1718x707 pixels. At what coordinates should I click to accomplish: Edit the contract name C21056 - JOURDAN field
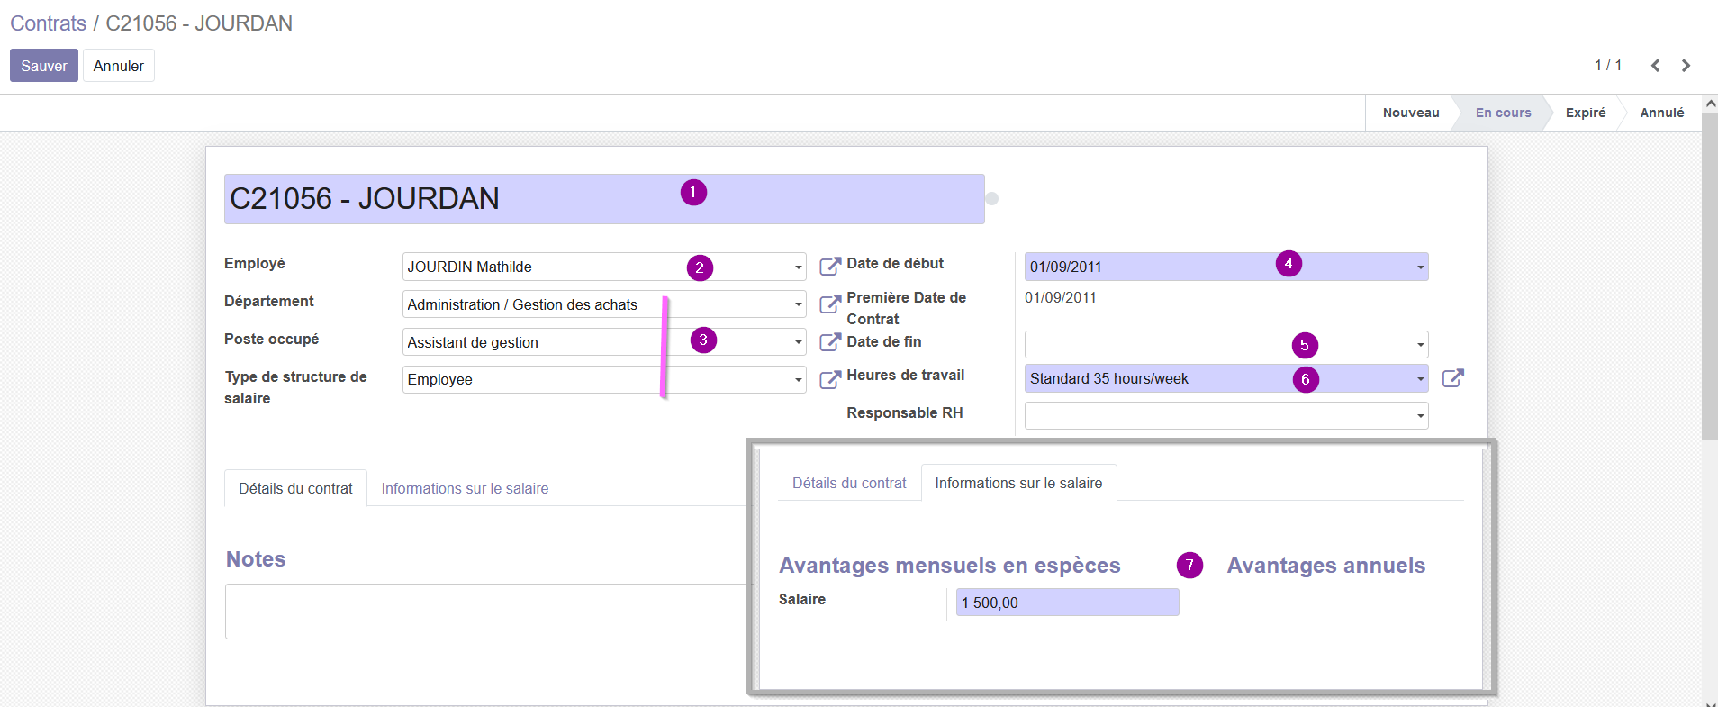pyautogui.click(x=604, y=199)
